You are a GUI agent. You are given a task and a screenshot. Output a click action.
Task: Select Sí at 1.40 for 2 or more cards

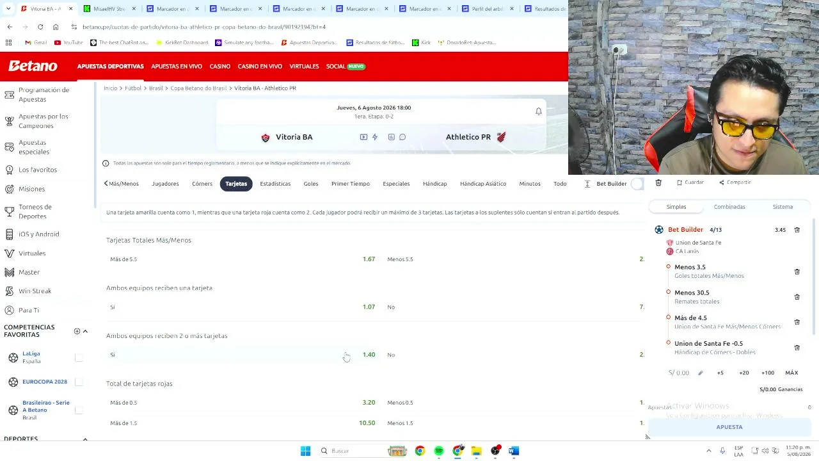point(243,355)
